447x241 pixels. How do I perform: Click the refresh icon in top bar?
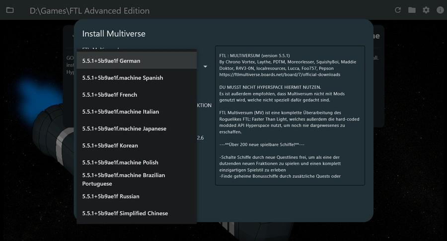pos(398,10)
